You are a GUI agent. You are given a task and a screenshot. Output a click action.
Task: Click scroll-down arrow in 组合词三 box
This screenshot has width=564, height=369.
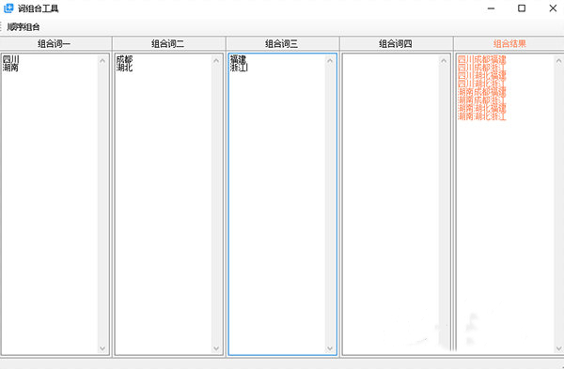point(330,348)
